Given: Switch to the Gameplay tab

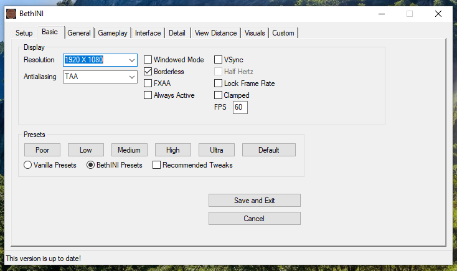Looking at the screenshot, I should pyautogui.click(x=113, y=33).
